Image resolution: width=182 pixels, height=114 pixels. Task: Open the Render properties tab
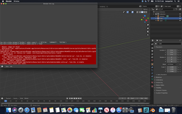[152, 48]
